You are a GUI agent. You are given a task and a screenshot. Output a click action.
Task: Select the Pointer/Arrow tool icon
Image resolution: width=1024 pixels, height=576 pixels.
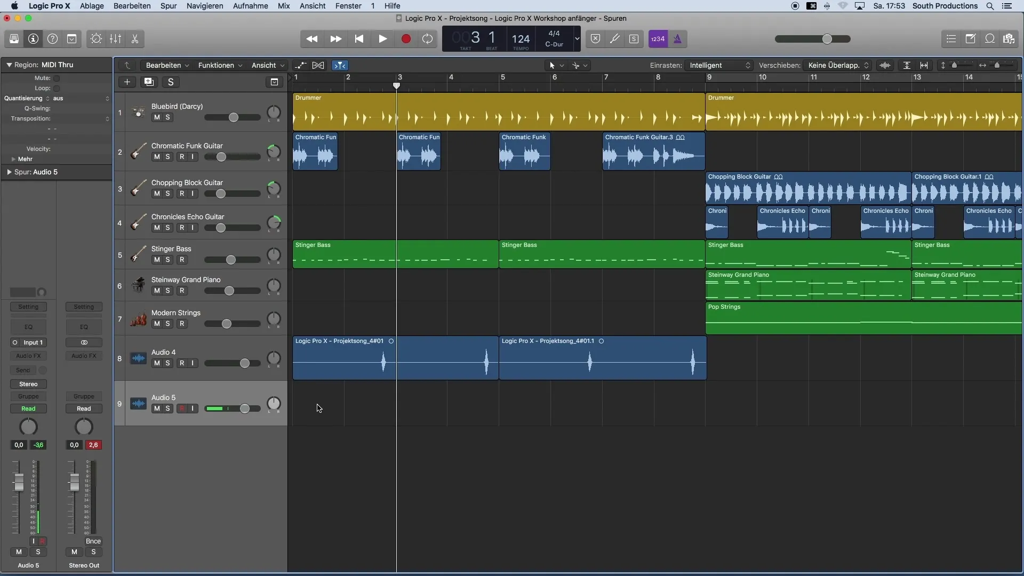pos(553,65)
